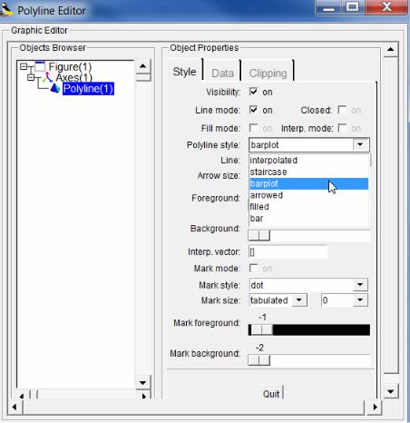Click the Polyline(1) cone icon
This screenshot has width=410, height=423.
pos(55,88)
